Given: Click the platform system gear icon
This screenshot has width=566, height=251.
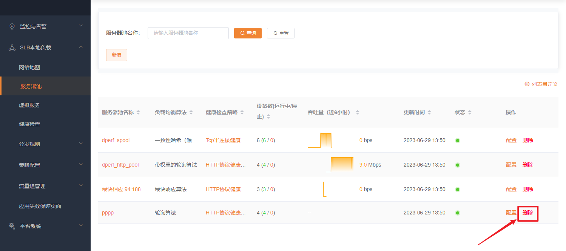Looking at the screenshot, I should click(x=12, y=226).
